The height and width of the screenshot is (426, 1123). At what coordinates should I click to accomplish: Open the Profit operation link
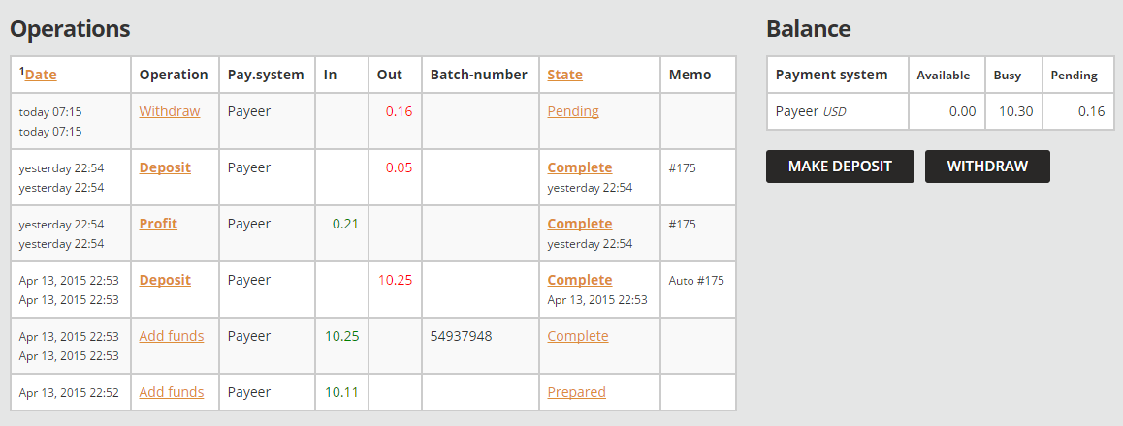coord(158,224)
